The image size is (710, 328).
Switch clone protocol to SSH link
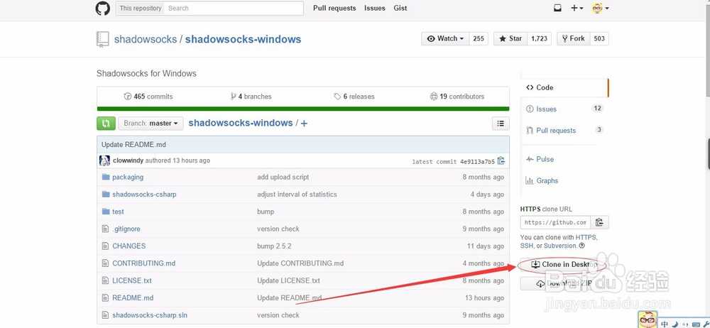pos(526,246)
